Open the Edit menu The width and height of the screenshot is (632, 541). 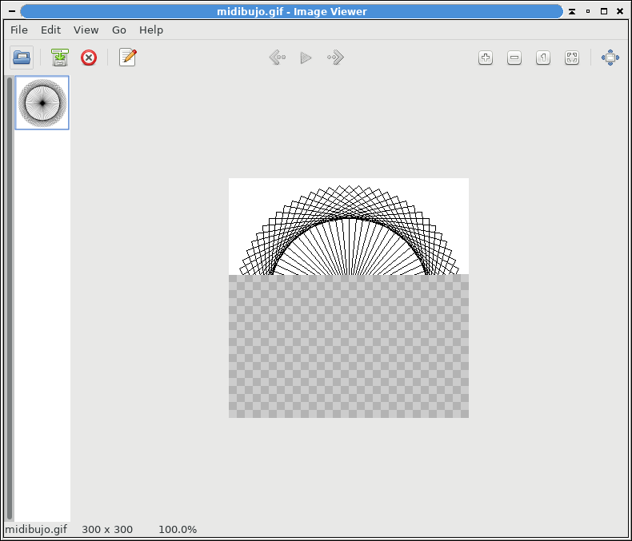click(51, 30)
